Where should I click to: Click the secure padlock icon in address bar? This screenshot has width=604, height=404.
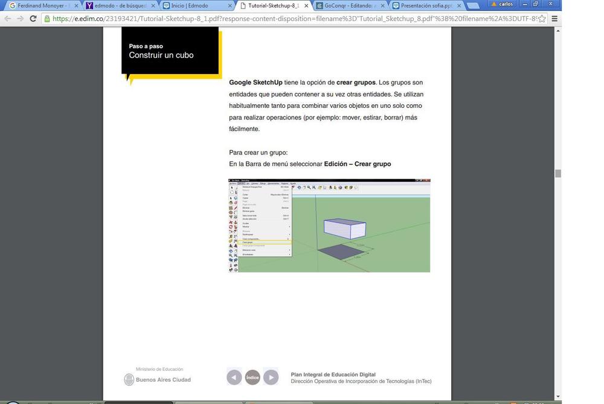coord(47,19)
